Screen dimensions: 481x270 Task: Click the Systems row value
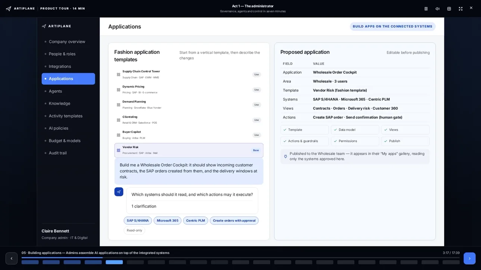click(x=351, y=99)
